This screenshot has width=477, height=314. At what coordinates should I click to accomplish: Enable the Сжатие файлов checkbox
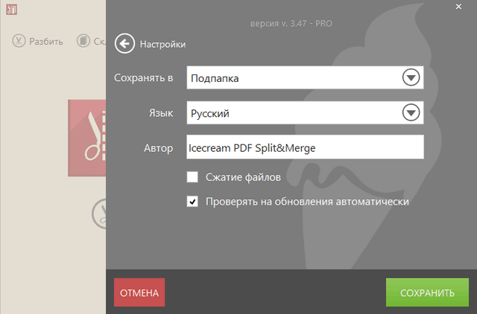point(192,177)
